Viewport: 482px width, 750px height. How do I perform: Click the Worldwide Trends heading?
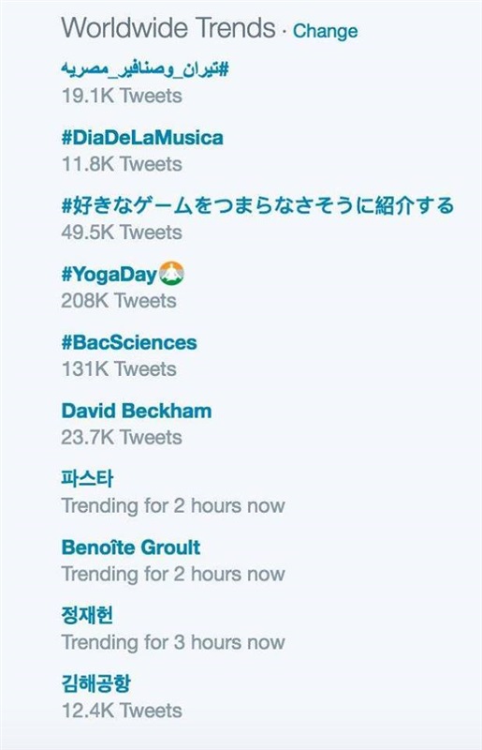pos(168,28)
